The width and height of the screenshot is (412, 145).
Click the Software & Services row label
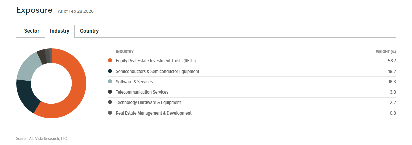pyautogui.click(x=134, y=82)
